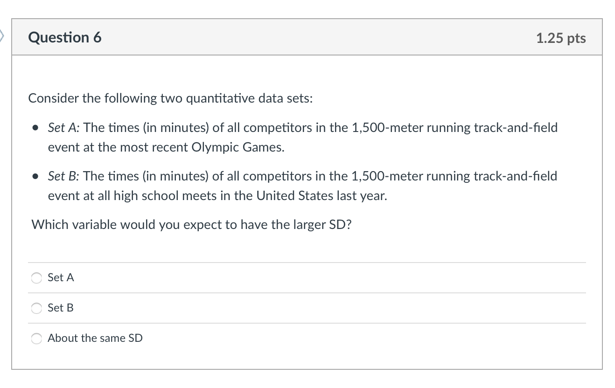The height and width of the screenshot is (388, 615).
Task: Click the Set A answer option label text
Action: pos(61,277)
